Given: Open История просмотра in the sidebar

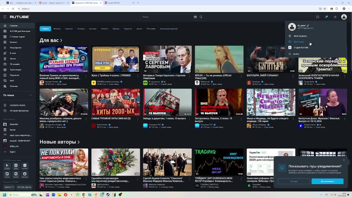Looking at the screenshot, I should (19, 111).
